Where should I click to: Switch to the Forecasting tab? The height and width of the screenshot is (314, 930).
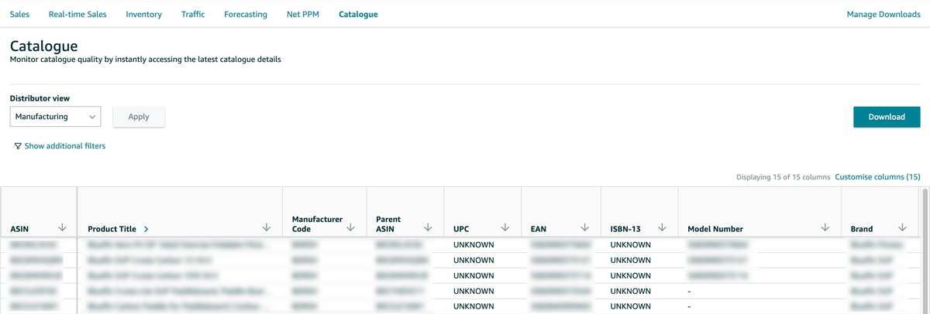coord(246,14)
